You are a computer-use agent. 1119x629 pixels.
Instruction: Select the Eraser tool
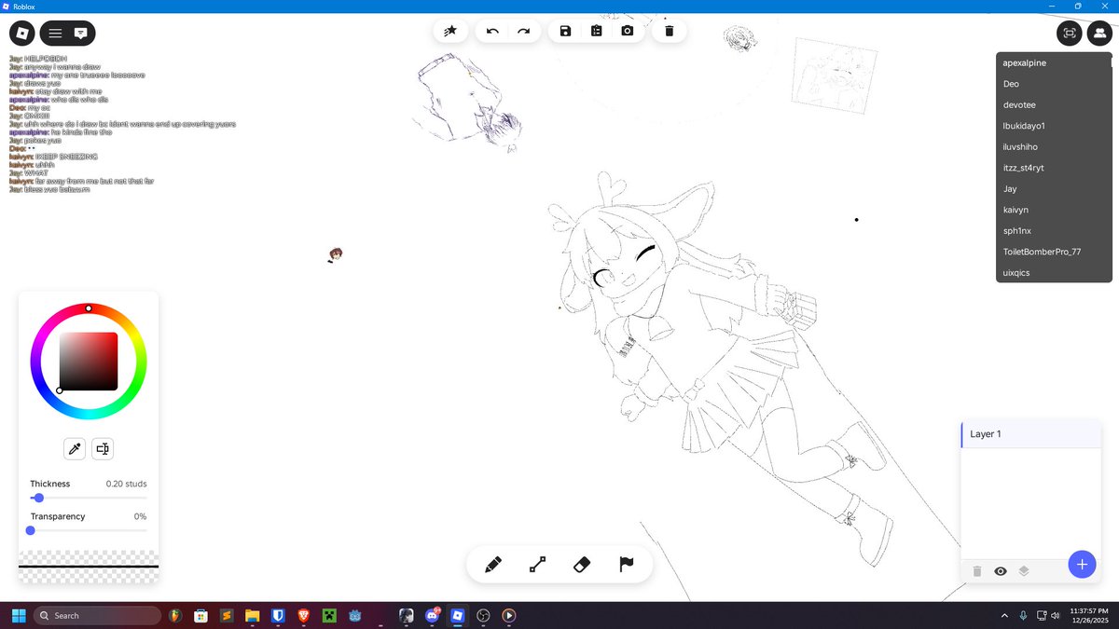(x=582, y=565)
